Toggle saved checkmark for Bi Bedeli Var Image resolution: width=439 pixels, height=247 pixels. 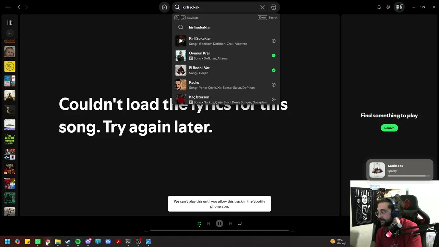coord(274,70)
